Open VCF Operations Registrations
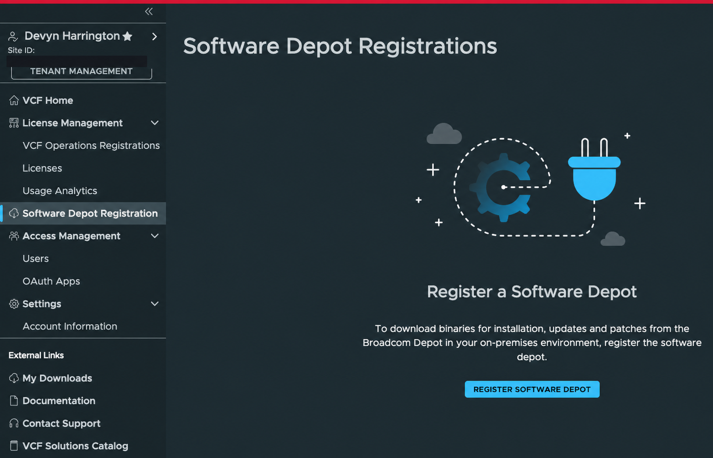This screenshot has height=458, width=713. pos(91,146)
